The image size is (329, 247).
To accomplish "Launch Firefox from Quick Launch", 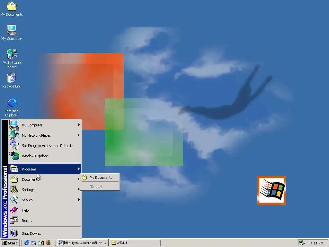I will [x=49, y=243].
